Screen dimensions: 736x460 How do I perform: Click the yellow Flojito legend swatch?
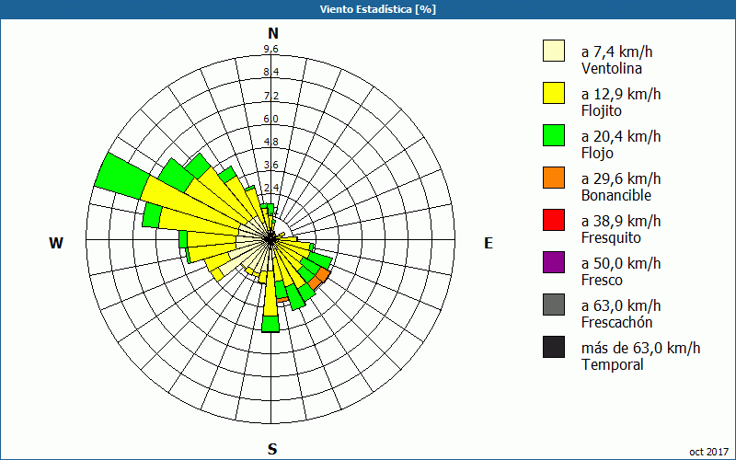pyautogui.click(x=554, y=93)
